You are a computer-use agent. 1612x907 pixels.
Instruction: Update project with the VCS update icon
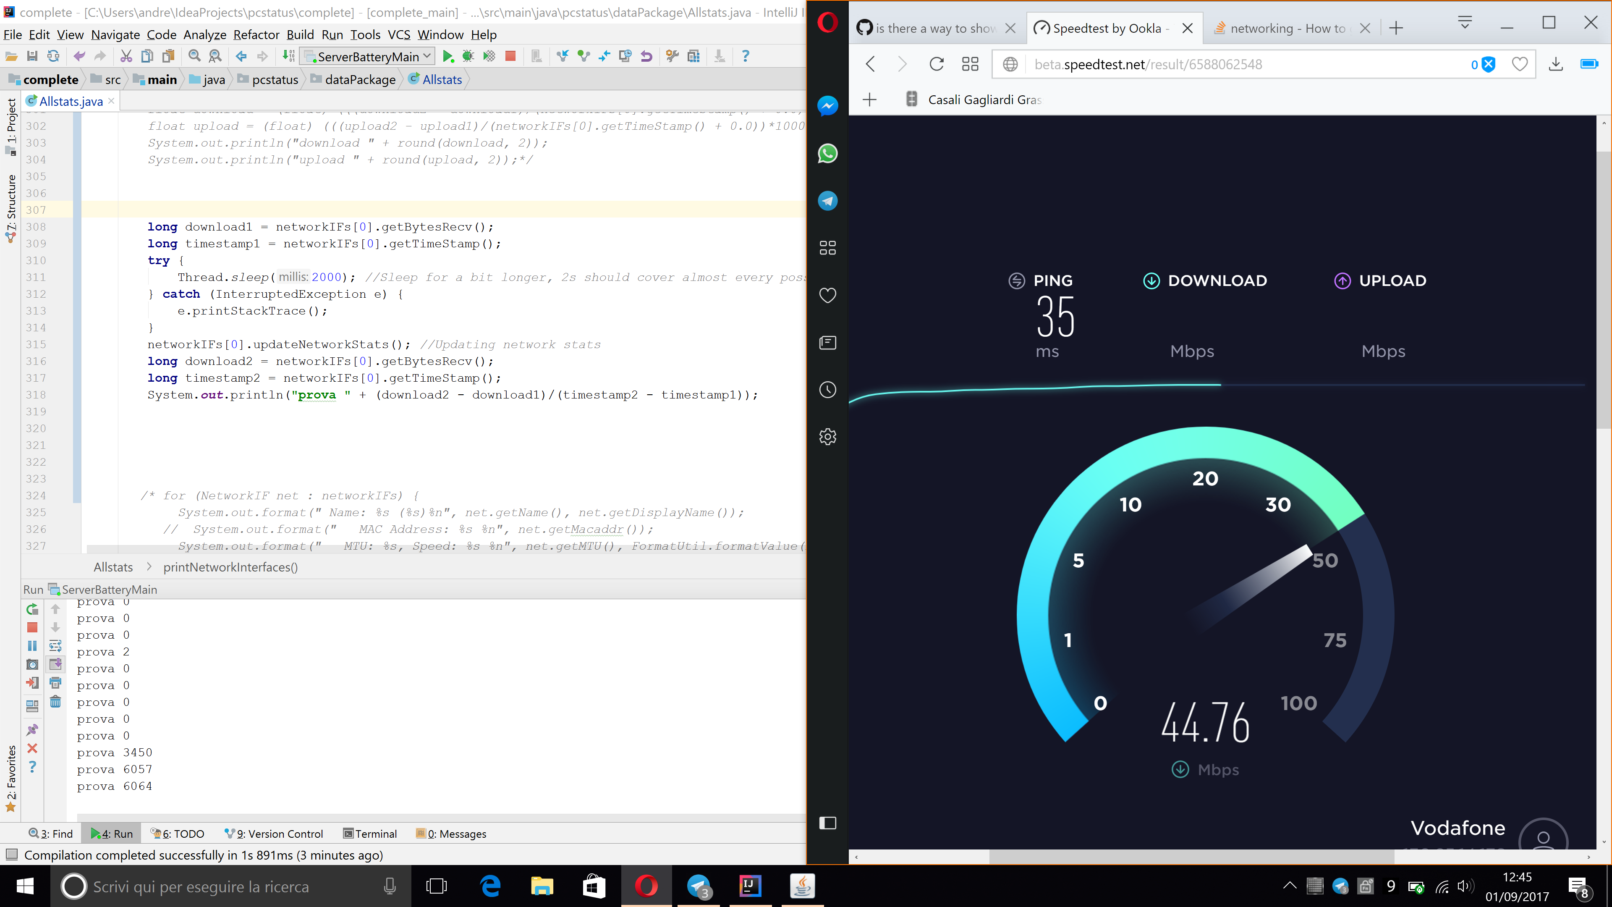[x=562, y=56]
